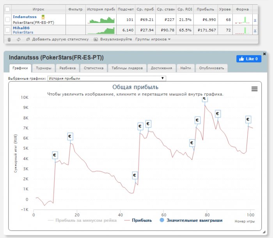The height and width of the screenshot is (238, 273).
Task: Open the chart hamburger menu
Action: (x=254, y=89)
